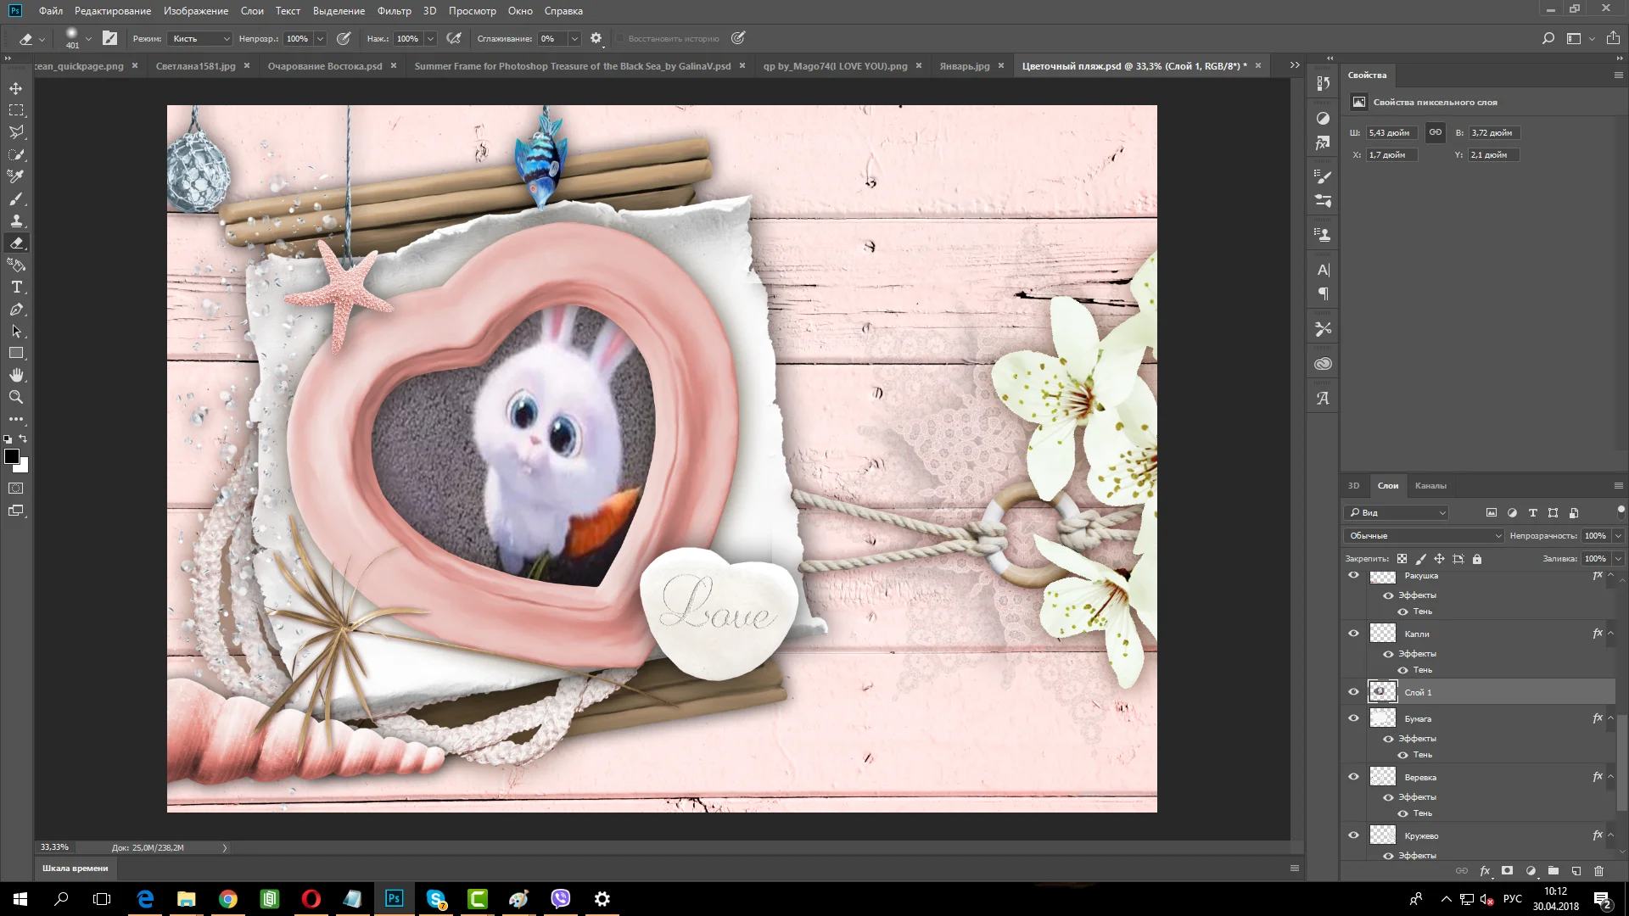The image size is (1629, 916).
Task: Hide the Капли layer
Action: tap(1353, 634)
